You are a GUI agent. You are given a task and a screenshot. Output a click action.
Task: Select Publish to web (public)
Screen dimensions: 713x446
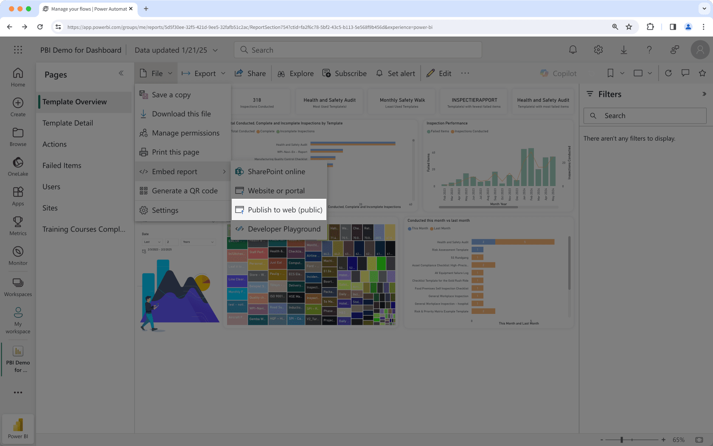pyautogui.click(x=279, y=209)
